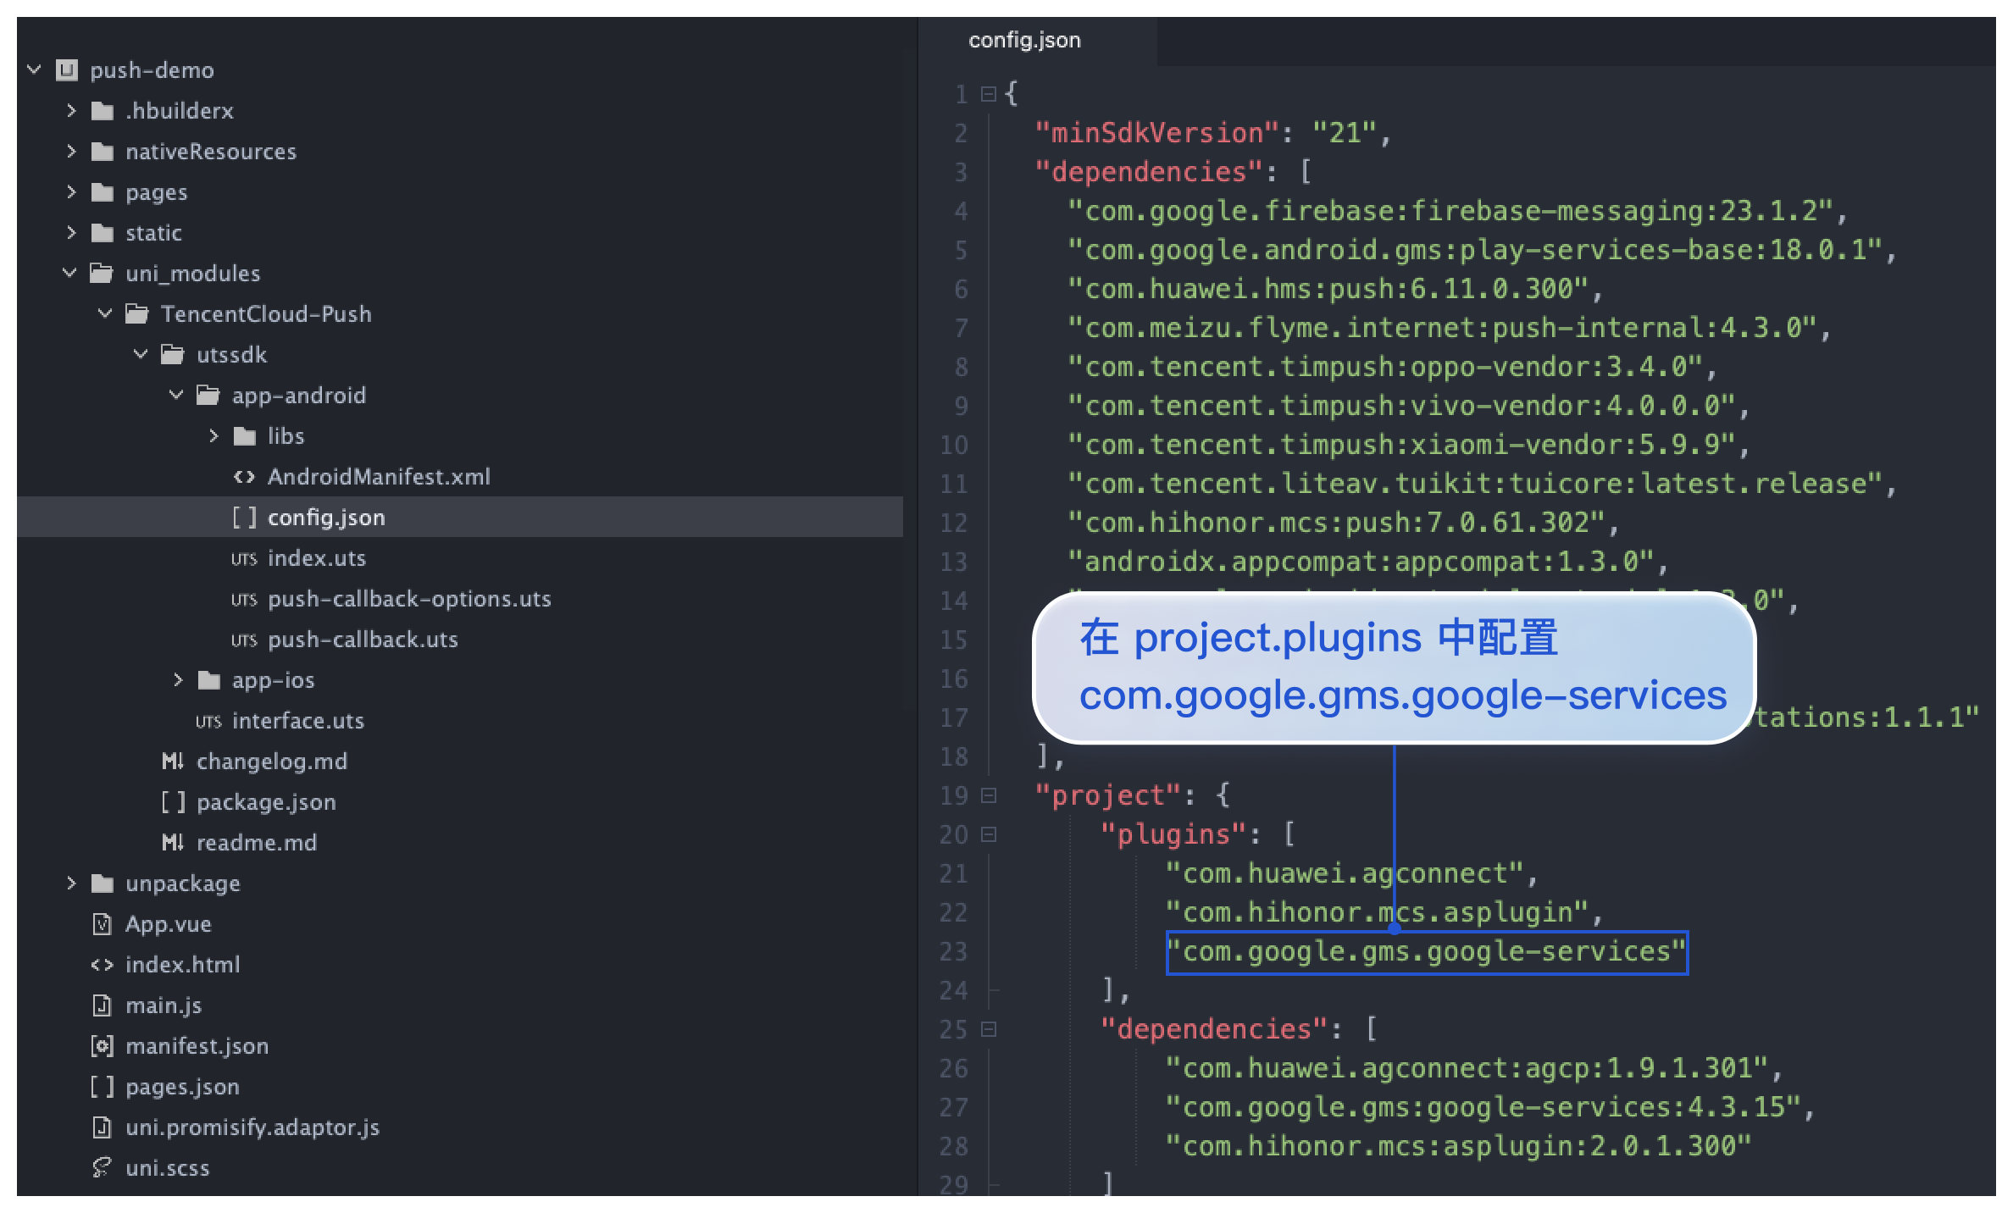Open package.json in the file tree
Screen dimensions: 2013x1213
pos(266,802)
